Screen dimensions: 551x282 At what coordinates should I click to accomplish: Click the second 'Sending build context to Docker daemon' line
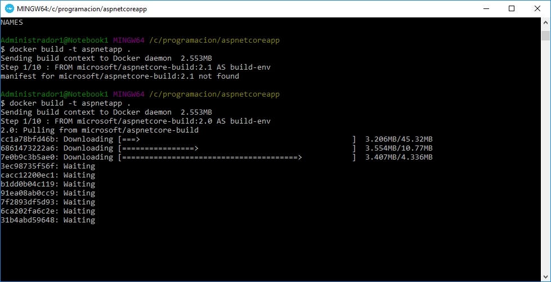click(106, 112)
